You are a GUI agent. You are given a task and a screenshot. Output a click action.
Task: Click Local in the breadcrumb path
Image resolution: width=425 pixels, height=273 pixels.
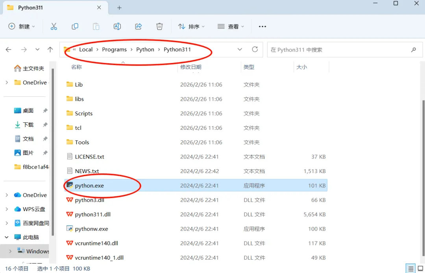pyautogui.click(x=86, y=50)
